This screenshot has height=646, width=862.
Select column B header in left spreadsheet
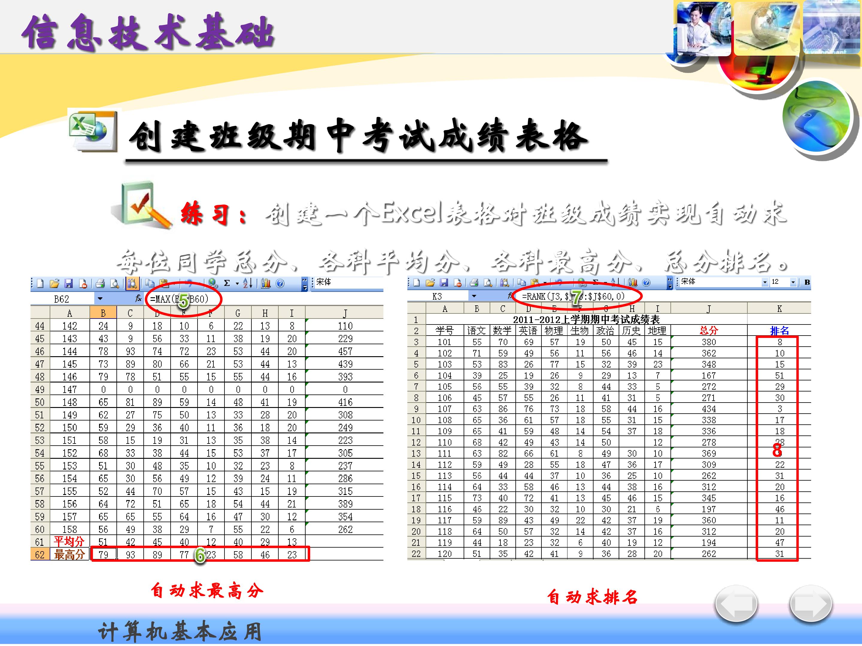(103, 313)
